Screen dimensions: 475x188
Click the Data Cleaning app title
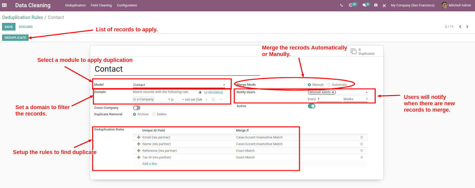(33, 5)
